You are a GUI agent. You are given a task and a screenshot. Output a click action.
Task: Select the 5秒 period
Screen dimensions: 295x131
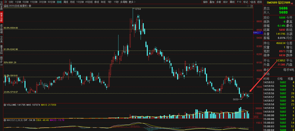[109, 2]
